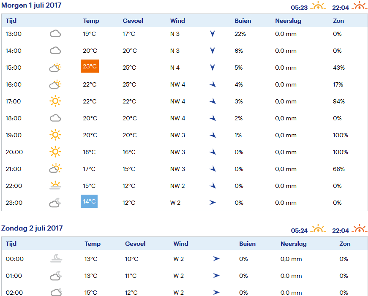Click the north wind arrow at 14:00
This screenshot has width=368, height=296.
213,51
